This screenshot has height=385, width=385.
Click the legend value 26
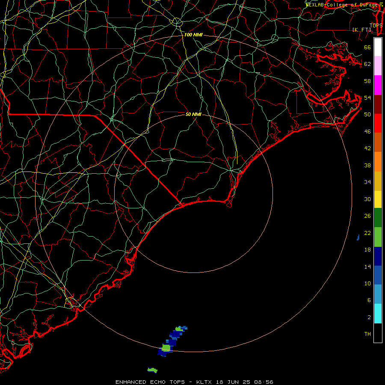pyautogui.click(x=367, y=216)
